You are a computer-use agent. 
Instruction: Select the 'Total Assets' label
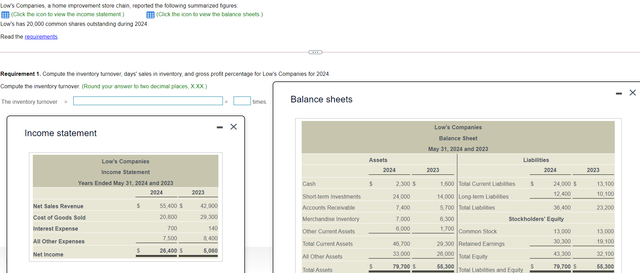pyautogui.click(x=317, y=270)
